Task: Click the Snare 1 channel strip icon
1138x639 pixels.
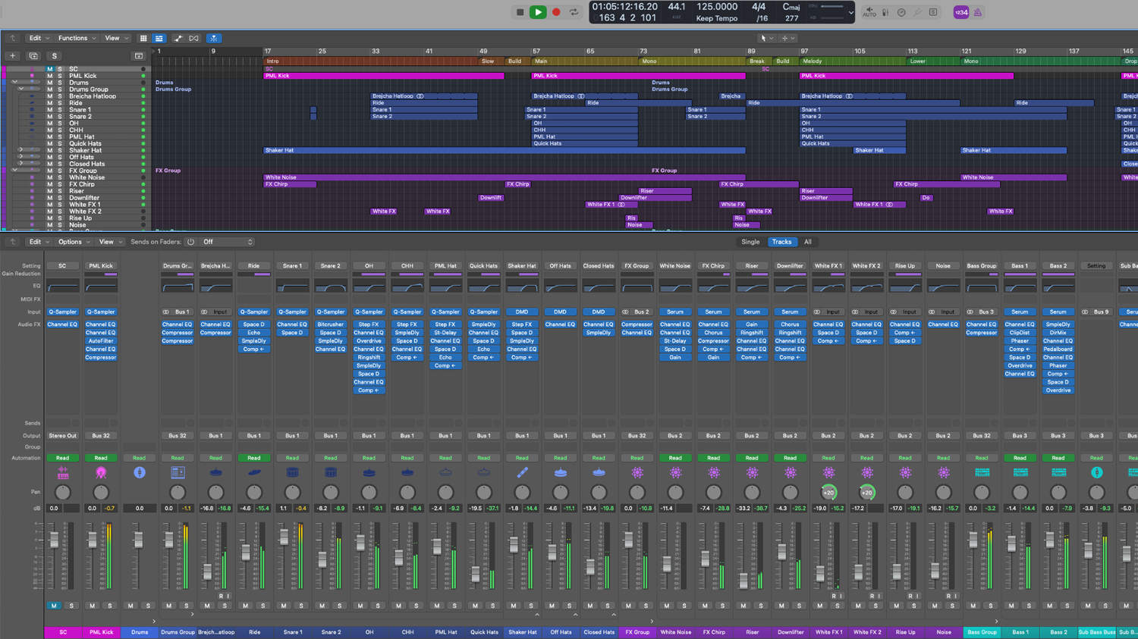Action: click(292, 472)
